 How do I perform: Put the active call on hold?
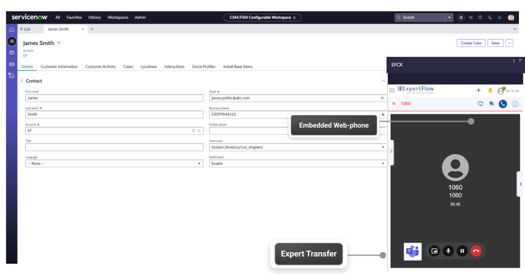tap(462, 251)
